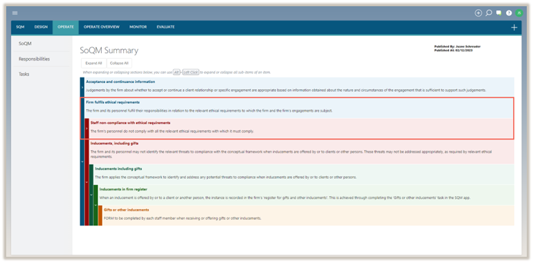This screenshot has width=533, height=263.
Task: Click the 'Gifts or other inducements' heading
Action: [x=127, y=210]
